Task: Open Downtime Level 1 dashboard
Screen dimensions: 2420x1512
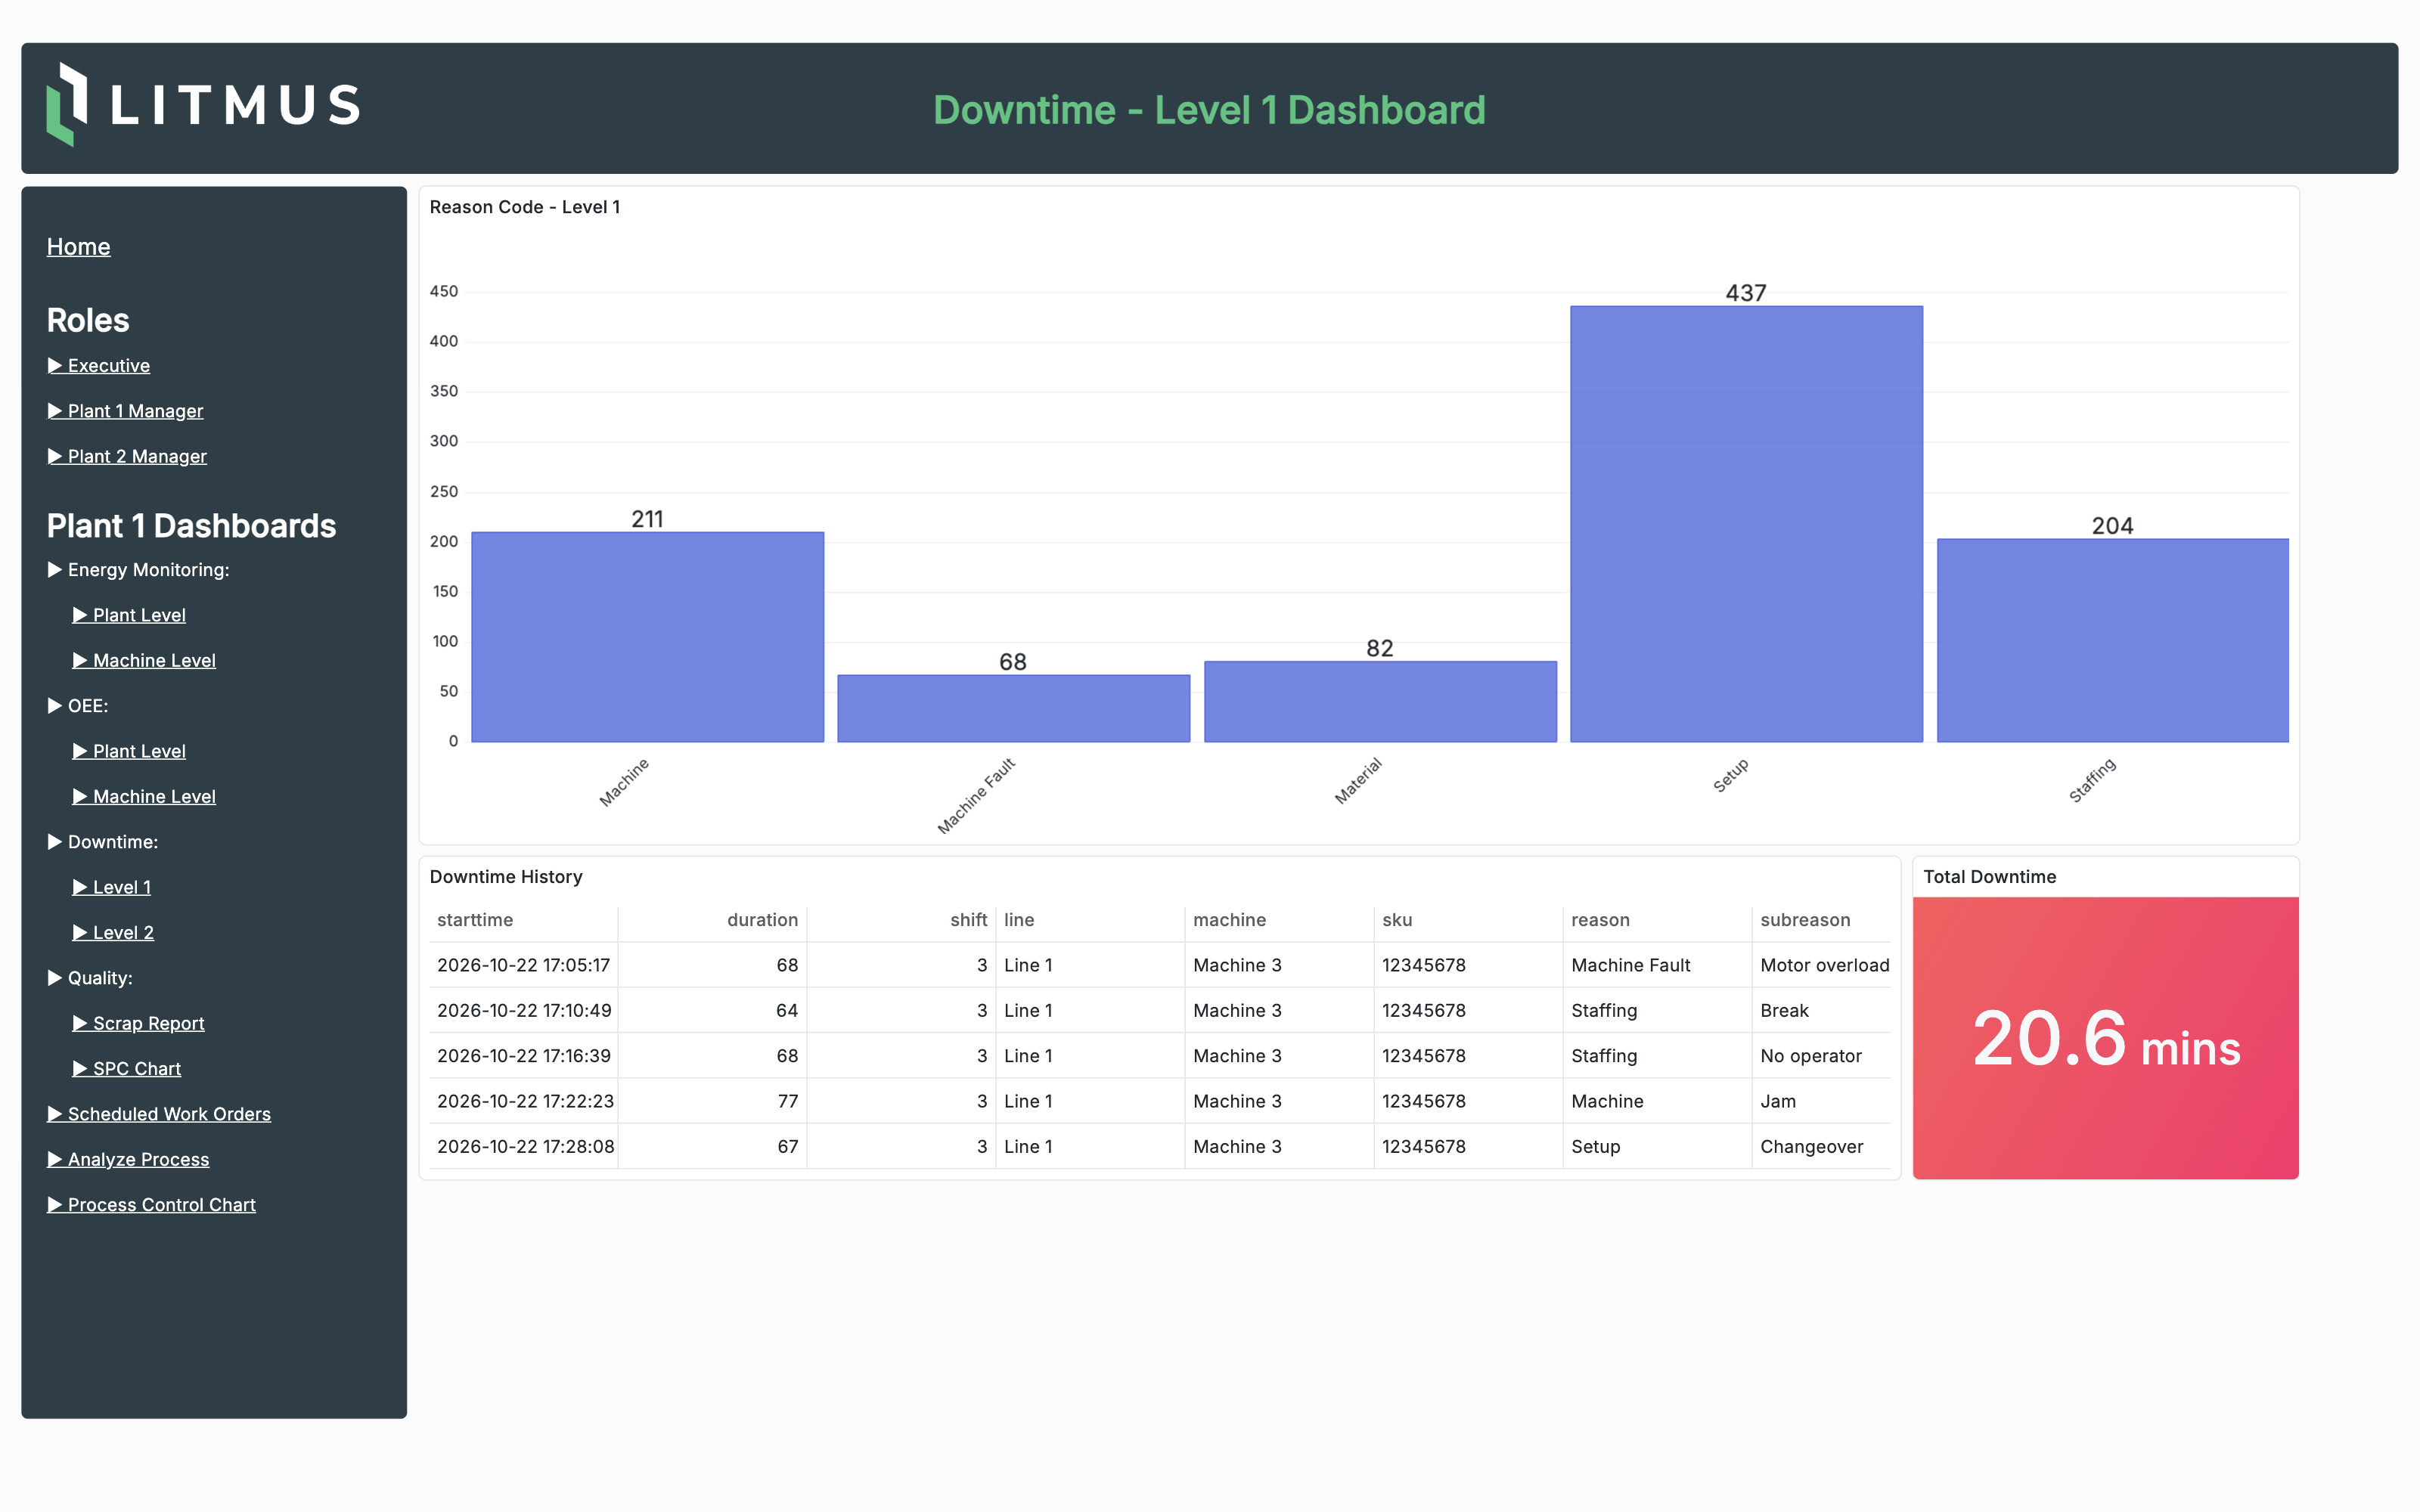Action: (x=112, y=887)
